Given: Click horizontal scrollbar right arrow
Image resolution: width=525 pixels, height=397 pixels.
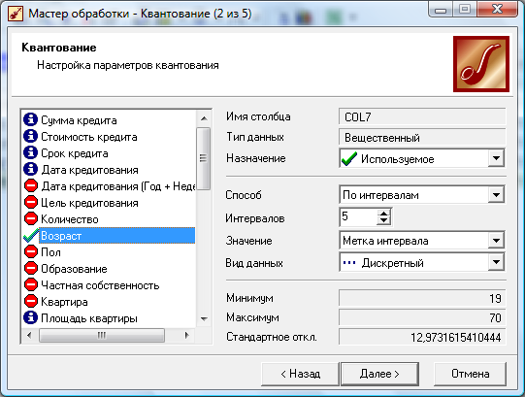Looking at the screenshot, I should (187, 335).
